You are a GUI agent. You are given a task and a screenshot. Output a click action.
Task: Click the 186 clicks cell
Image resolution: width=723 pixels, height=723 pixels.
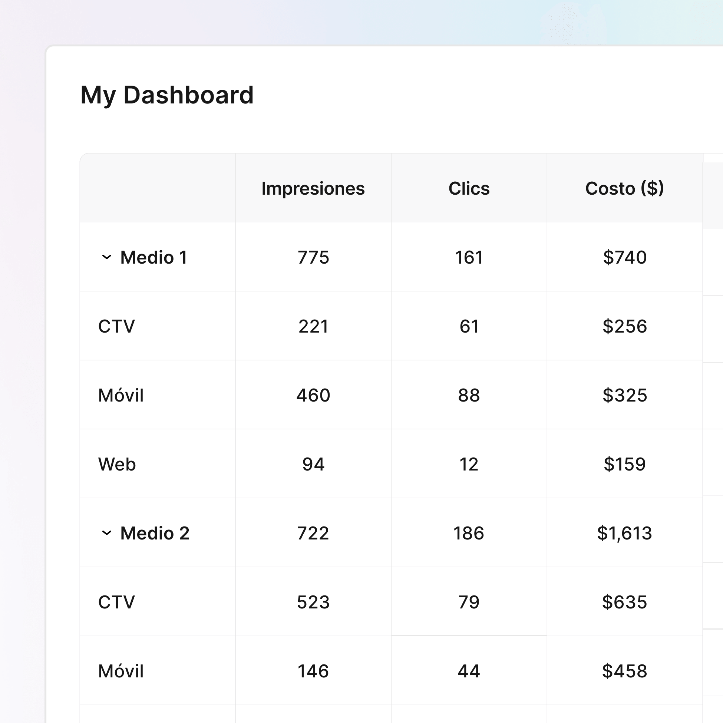click(x=469, y=533)
